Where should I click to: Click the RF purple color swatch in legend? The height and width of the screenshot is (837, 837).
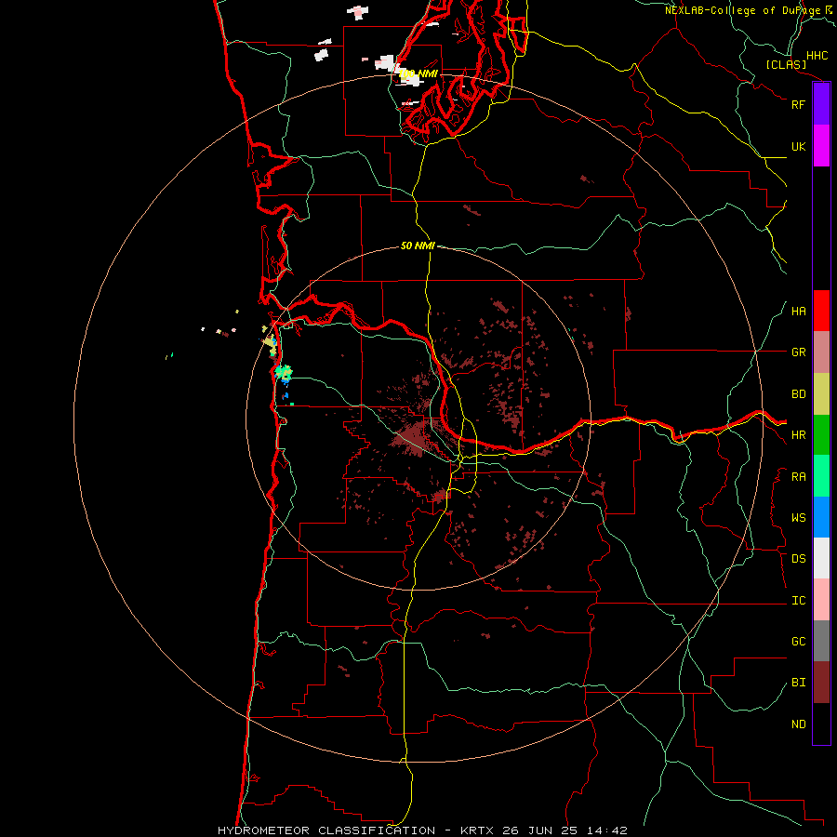(821, 104)
